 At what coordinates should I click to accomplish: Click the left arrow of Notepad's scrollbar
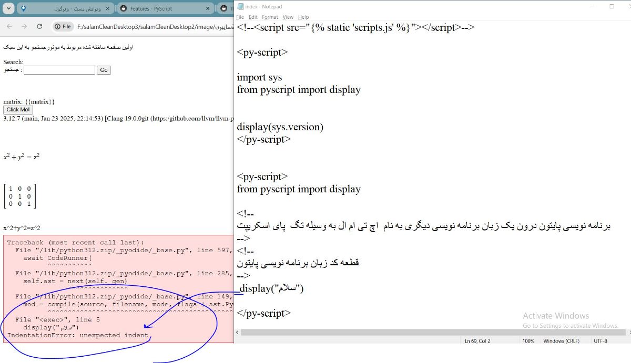tap(238, 332)
